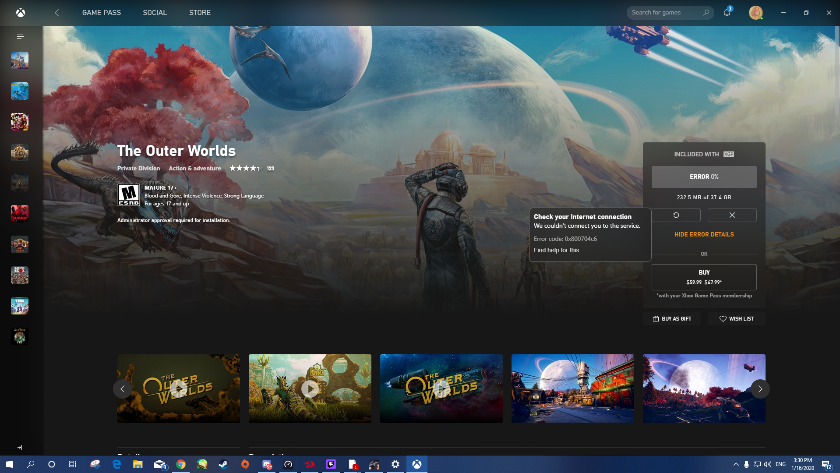Open the sidebar game with warning triangle

point(20,183)
